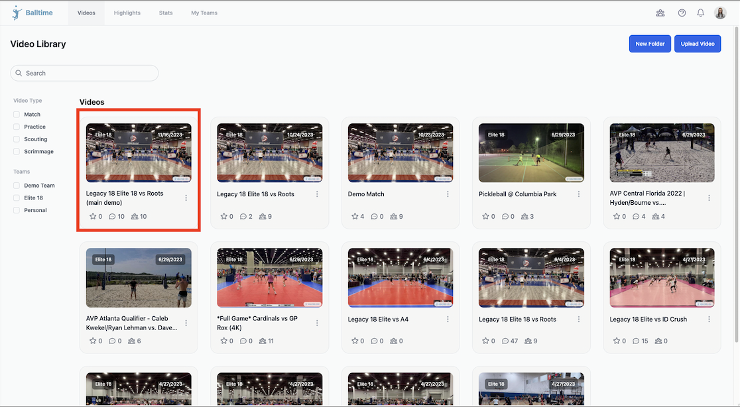Open the Legacy 18 Elite vs ID Crush thumbnail

662,278
